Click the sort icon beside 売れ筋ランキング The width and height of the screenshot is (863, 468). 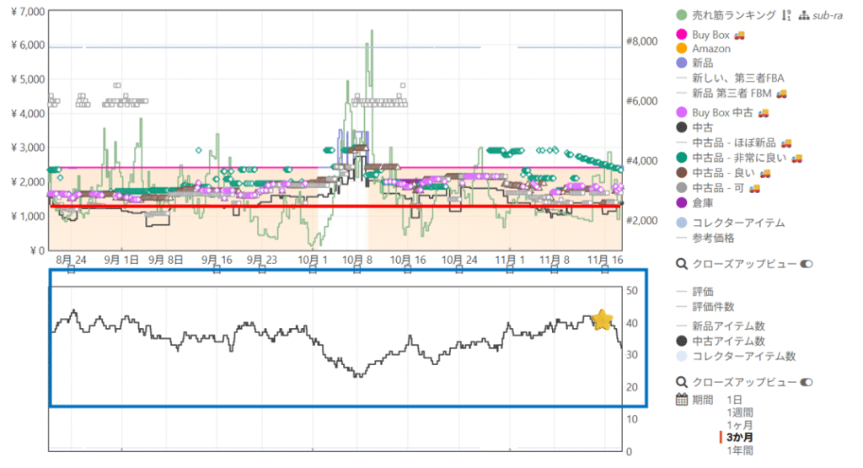point(786,15)
